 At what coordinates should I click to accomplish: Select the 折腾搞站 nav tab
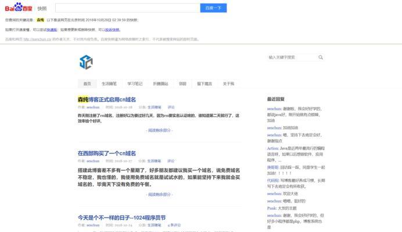tap(160, 84)
